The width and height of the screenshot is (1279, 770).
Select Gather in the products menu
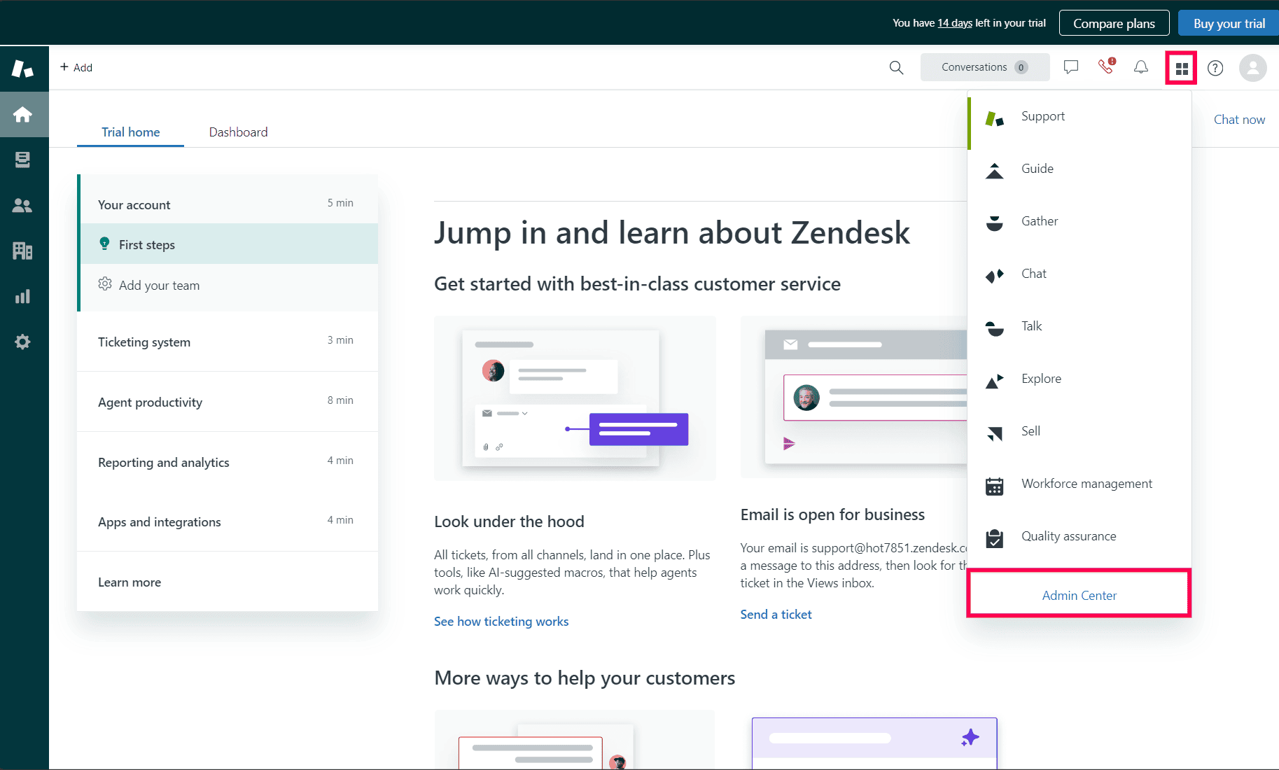1079,221
